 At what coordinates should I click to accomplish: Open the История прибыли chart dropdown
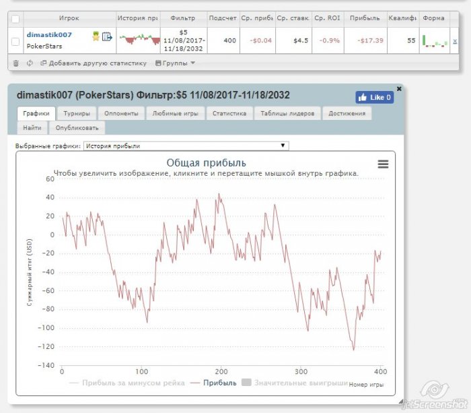186,146
